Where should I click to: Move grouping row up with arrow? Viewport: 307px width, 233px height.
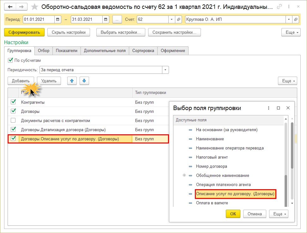point(72,81)
